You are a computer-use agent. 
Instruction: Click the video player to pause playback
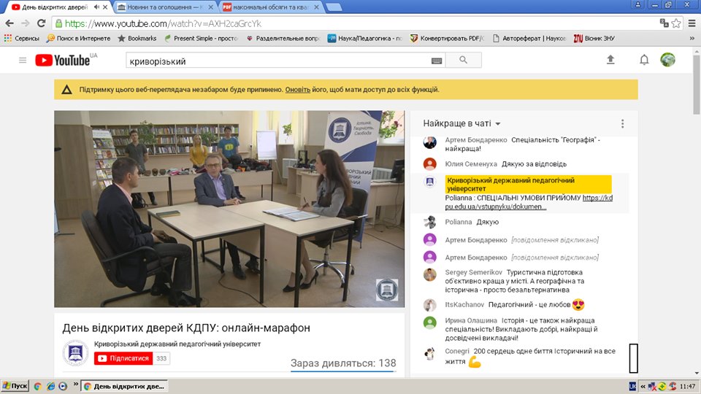229,209
